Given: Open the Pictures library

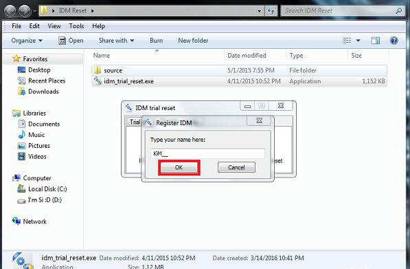Looking at the screenshot, I should pyautogui.click(x=39, y=146).
